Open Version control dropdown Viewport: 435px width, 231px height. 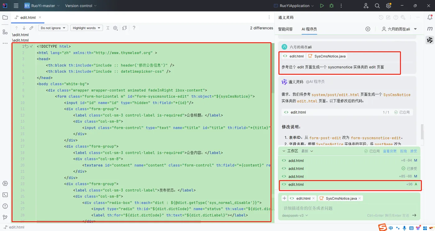(x=81, y=6)
